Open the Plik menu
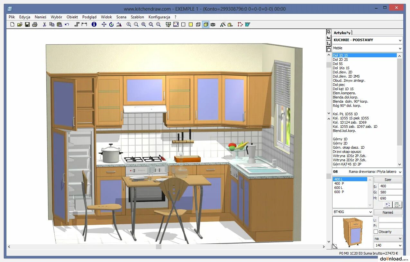Viewport: 410px width, 262px height. [12, 17]
